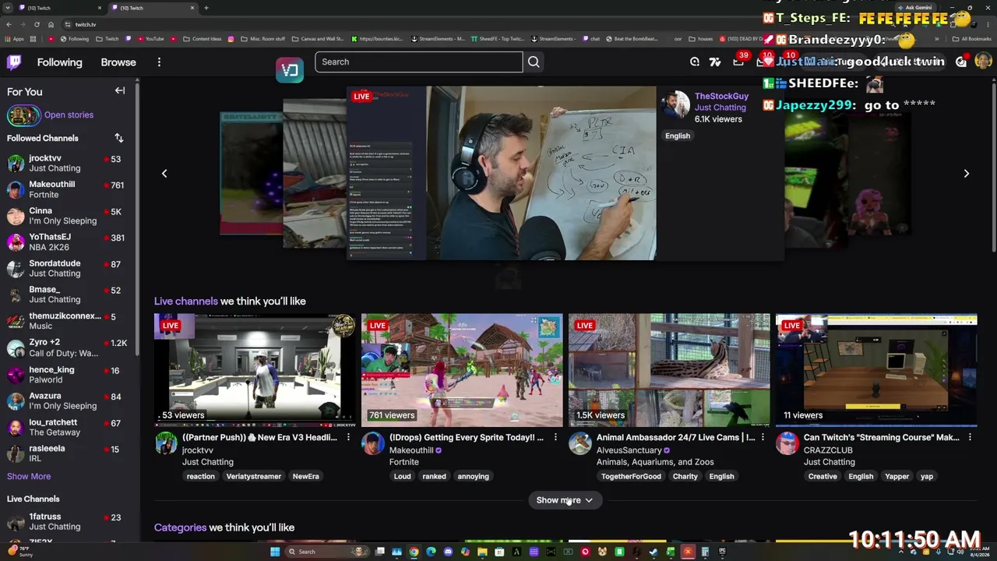Open Avazura channel in the sidebar
The image size is (997, 561).
(x=69, y=401)
